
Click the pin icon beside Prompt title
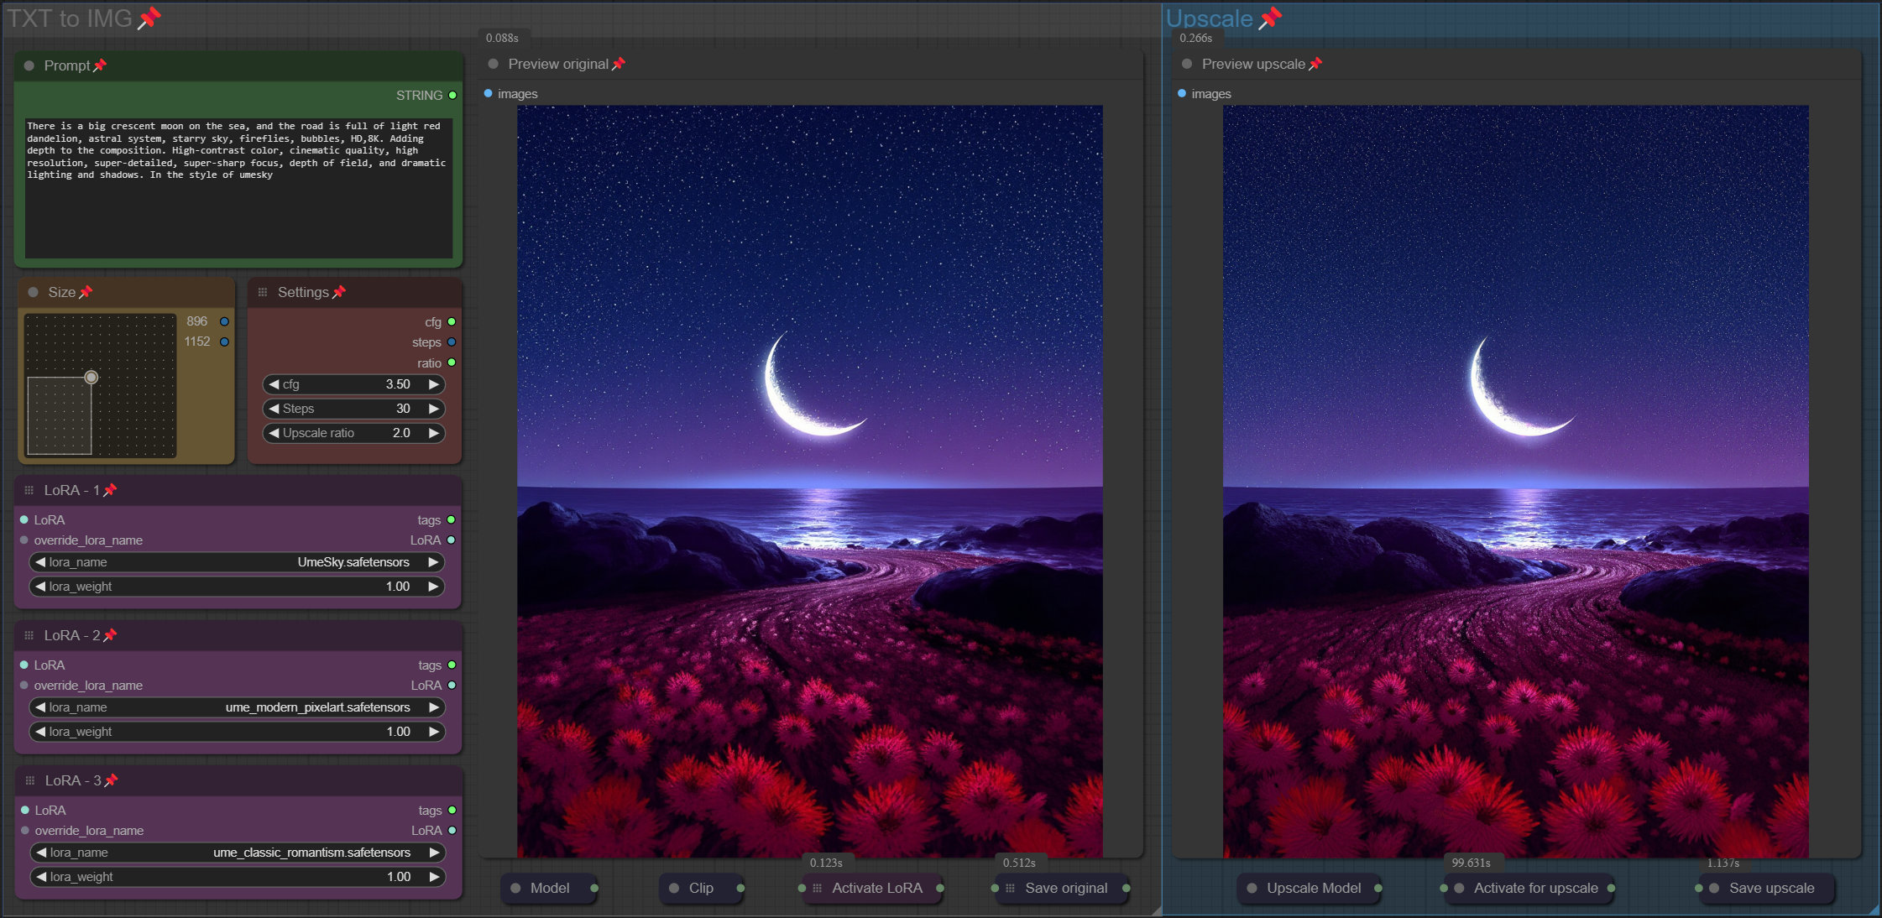tap(100, 65)
